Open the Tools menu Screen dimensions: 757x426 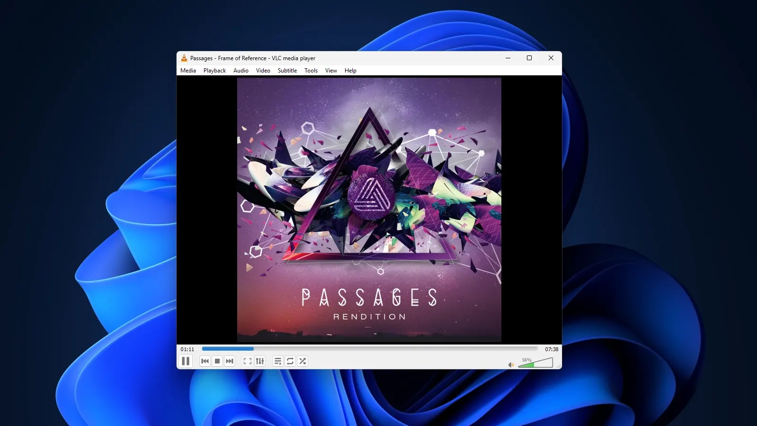tap(311, 71)
